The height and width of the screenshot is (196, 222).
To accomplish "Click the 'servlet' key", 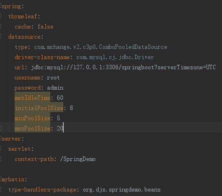I will (19, 149).
